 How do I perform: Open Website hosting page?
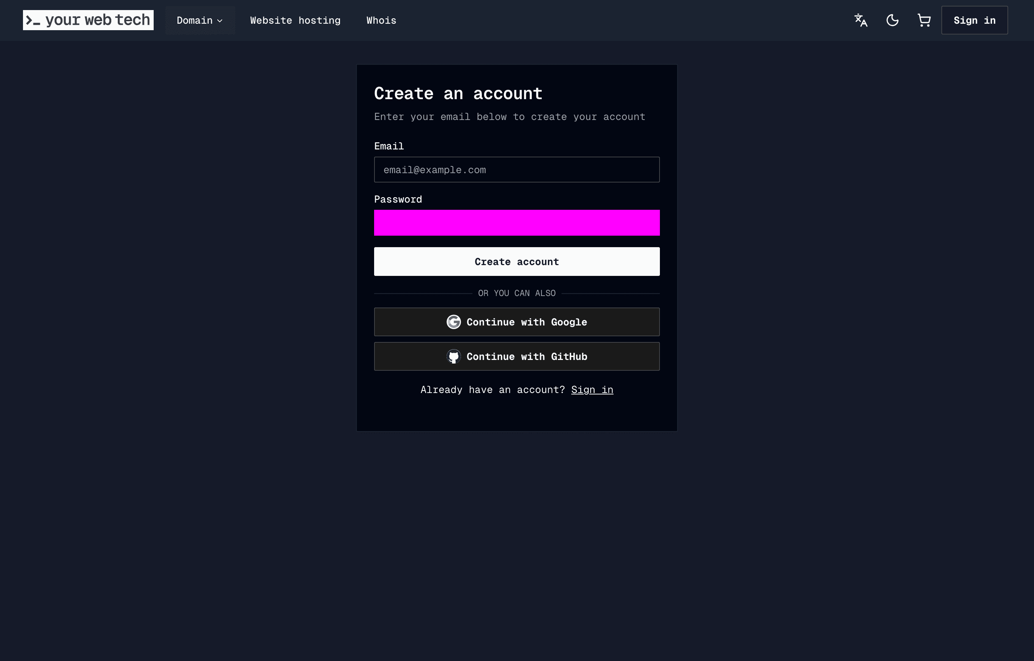[295, 20]
